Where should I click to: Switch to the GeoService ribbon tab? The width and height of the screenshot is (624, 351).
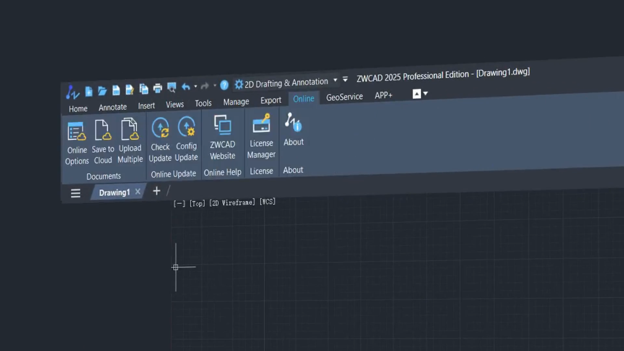tap(344, 97)
